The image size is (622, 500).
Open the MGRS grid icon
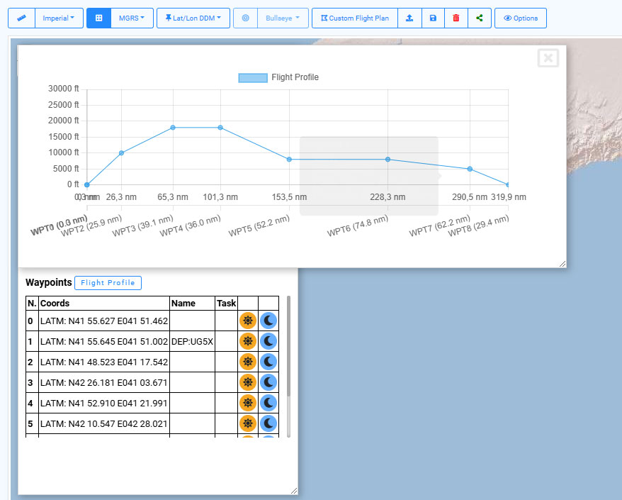(98, 18)
